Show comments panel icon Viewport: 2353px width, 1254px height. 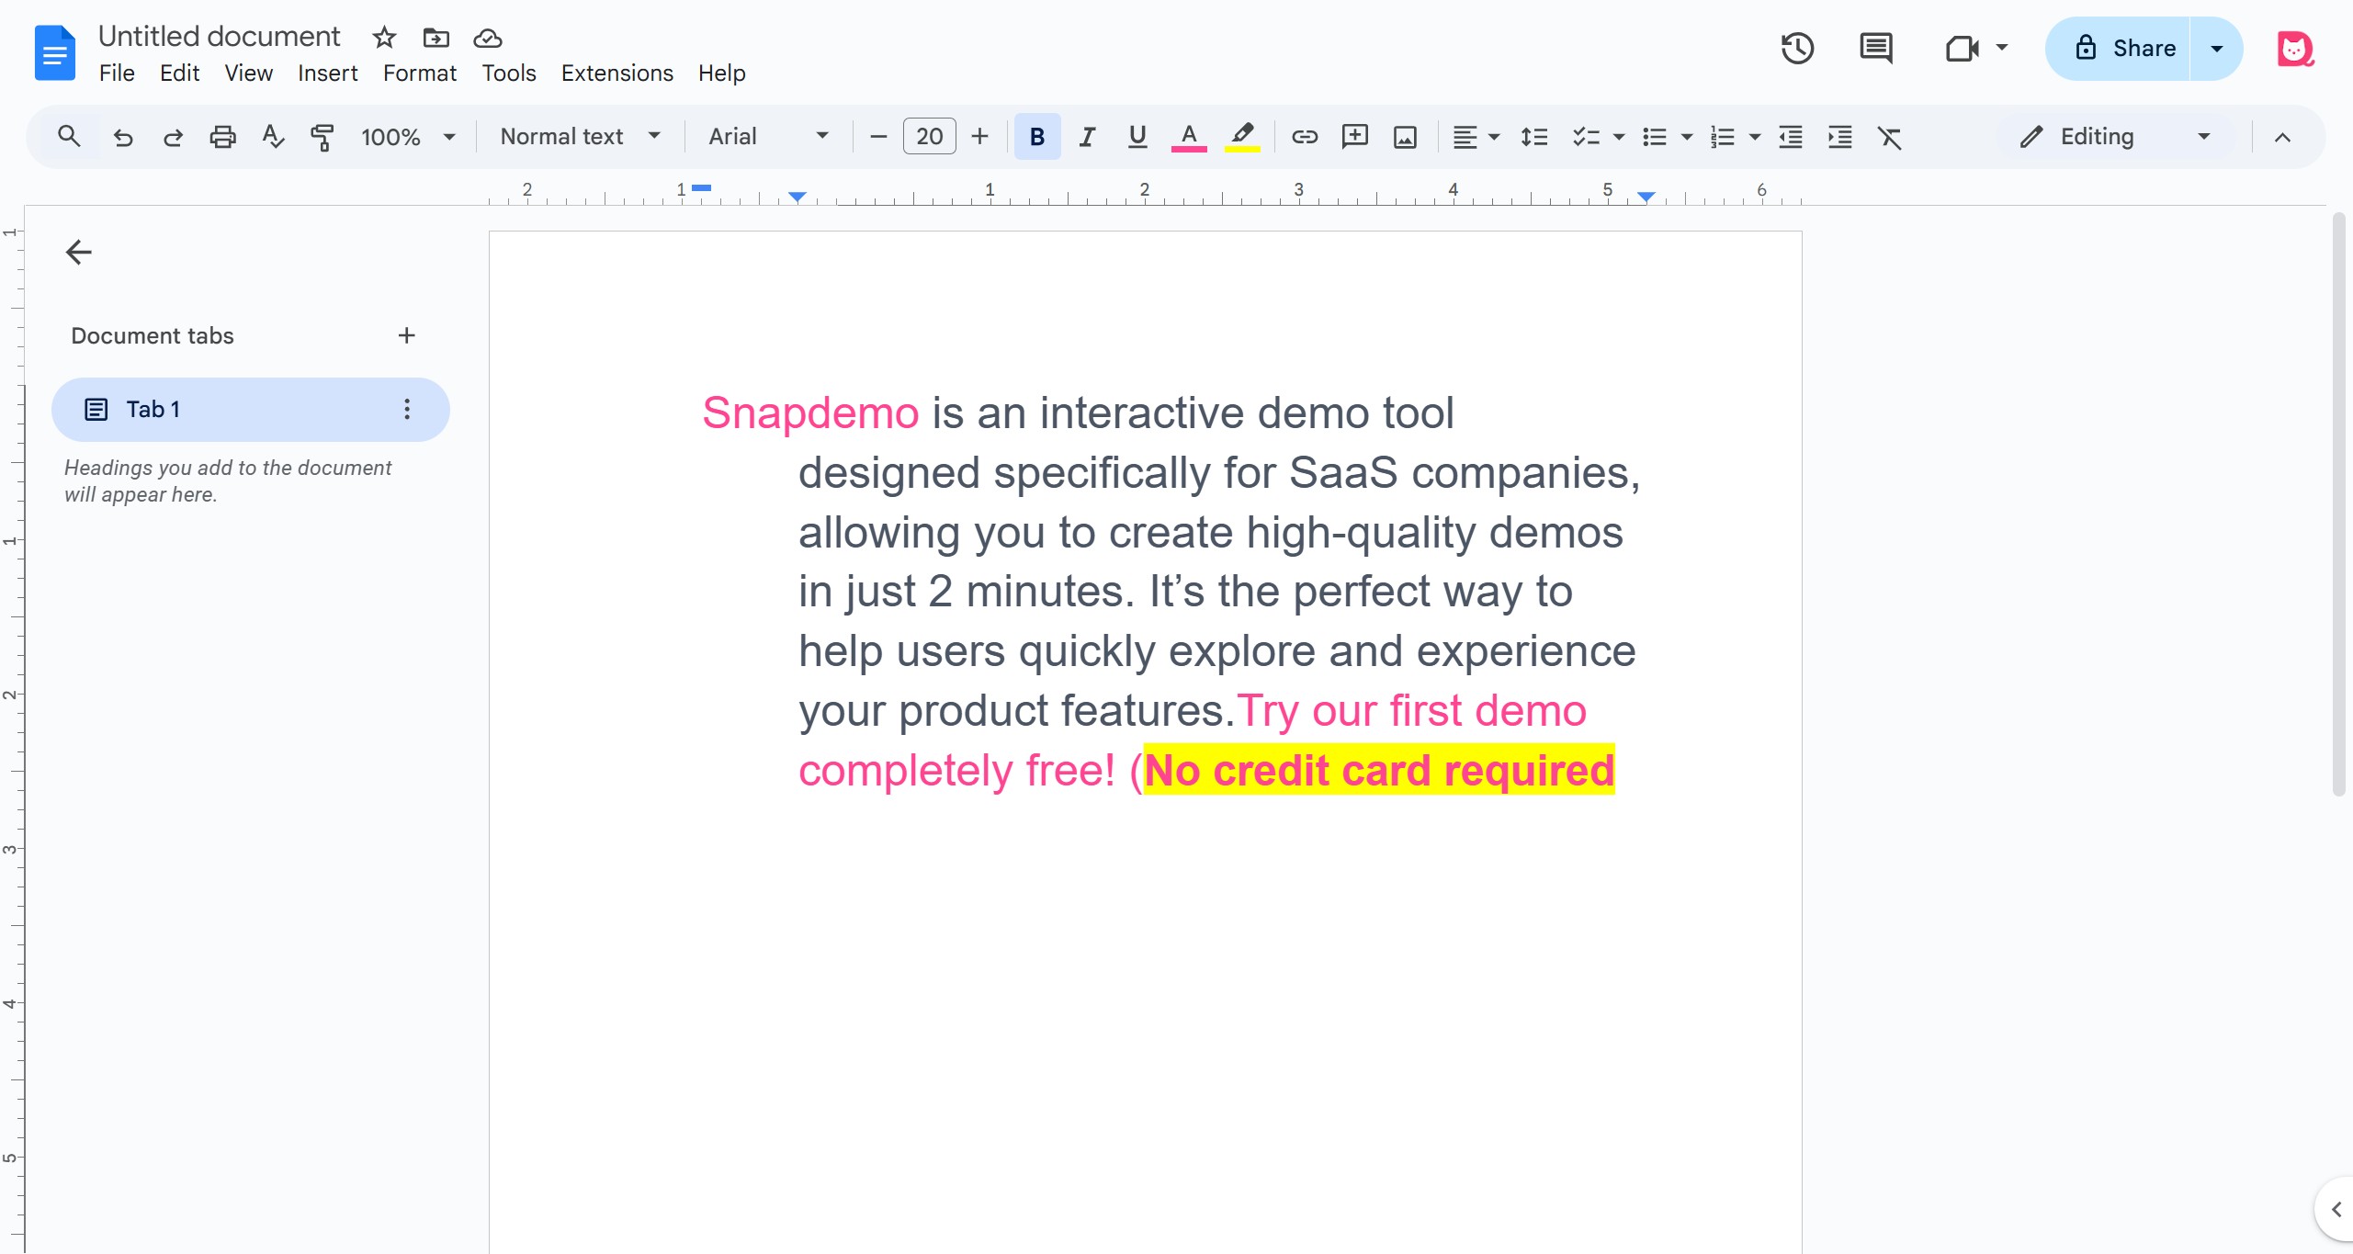(1875, 48)
